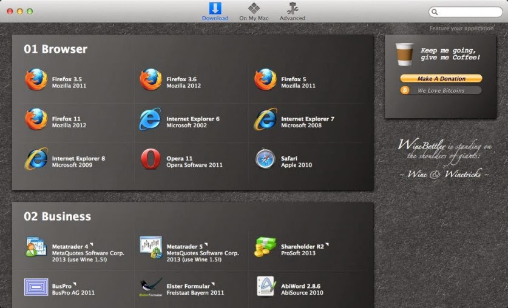Click the Feature your application link
508x308 pixels.
coord(461,28)
